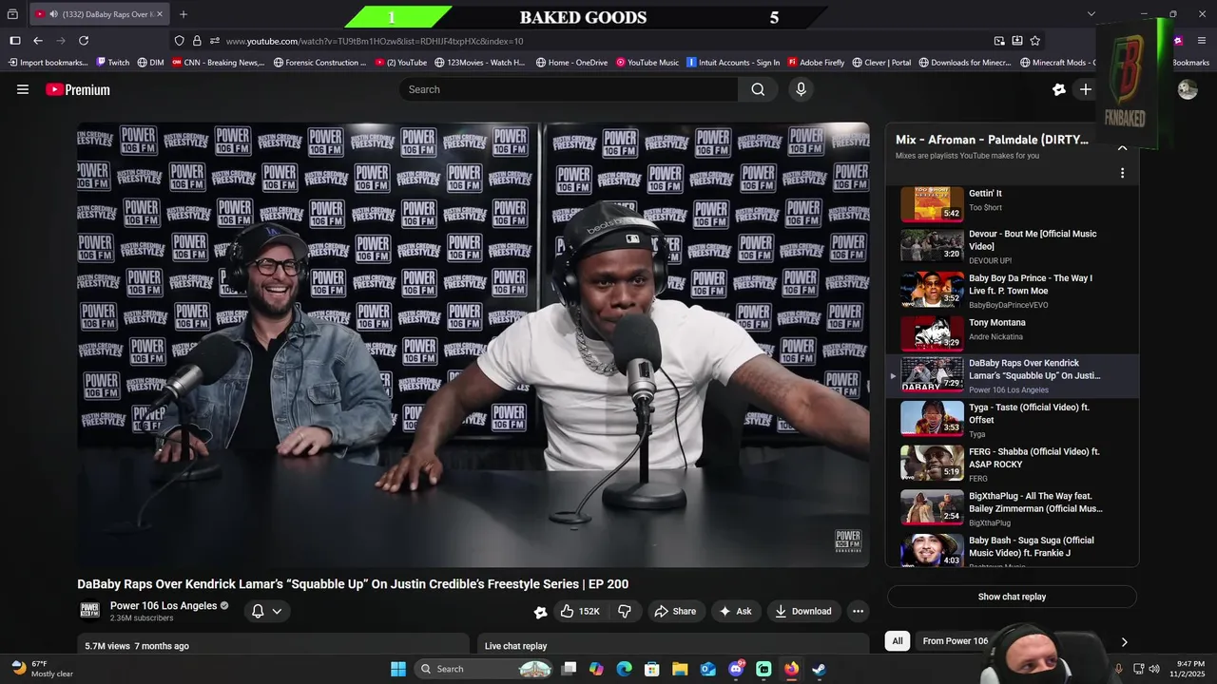Click the Share button
1217x684 pixels.
pyautogui.click(x=675, y=611)
